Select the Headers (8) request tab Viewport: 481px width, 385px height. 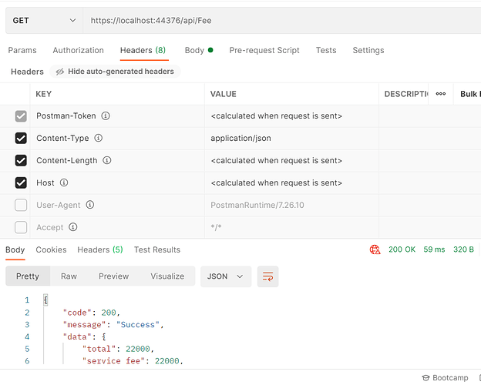coord(143,50)
